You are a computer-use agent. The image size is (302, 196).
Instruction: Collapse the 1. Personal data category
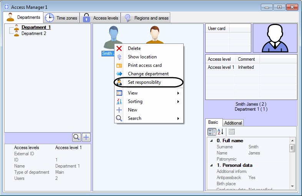(x=211, y=165)
